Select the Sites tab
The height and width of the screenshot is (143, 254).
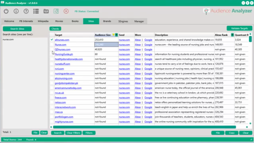(x=91, y=21)
